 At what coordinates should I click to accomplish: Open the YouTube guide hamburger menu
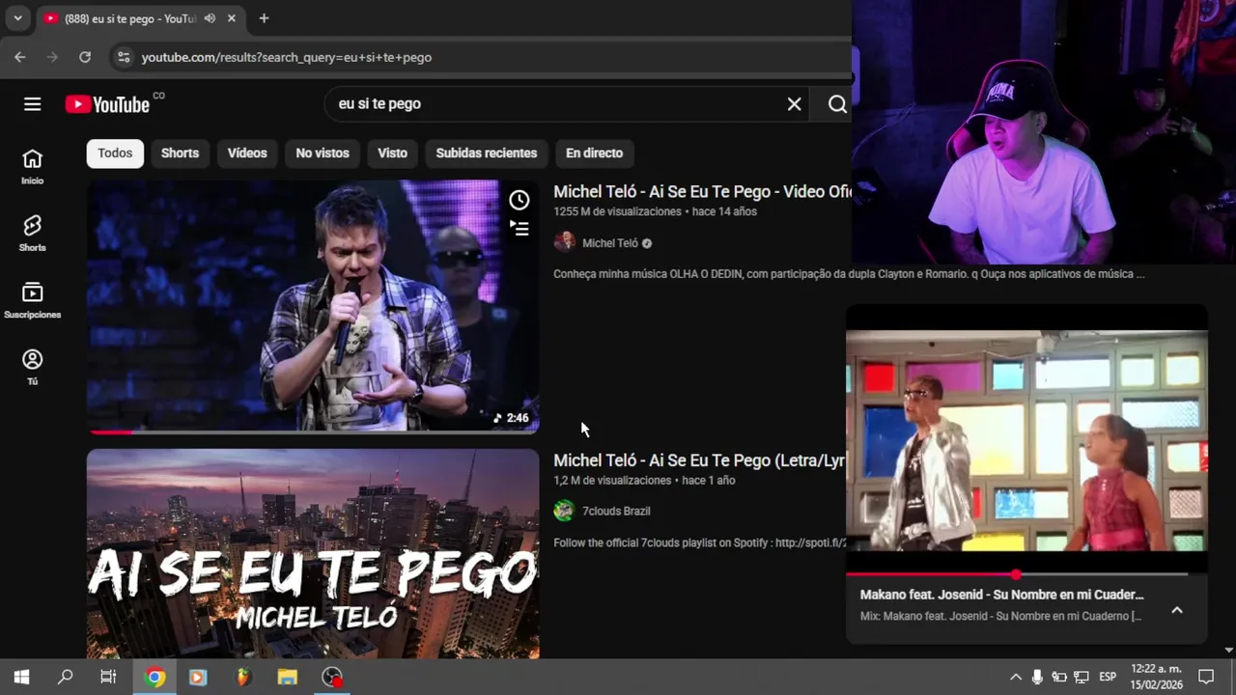(x=33, y=104)
